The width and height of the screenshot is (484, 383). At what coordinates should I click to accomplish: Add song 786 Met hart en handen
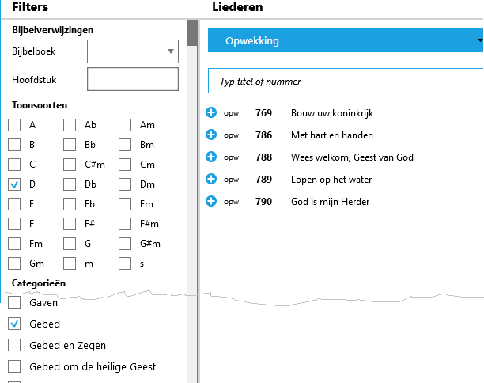pos(211,135)
